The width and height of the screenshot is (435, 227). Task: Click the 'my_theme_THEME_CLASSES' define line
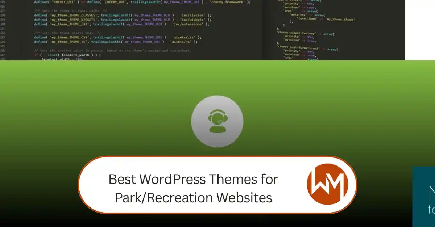123,15
